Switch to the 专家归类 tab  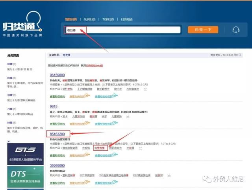[x=108, y=19]
